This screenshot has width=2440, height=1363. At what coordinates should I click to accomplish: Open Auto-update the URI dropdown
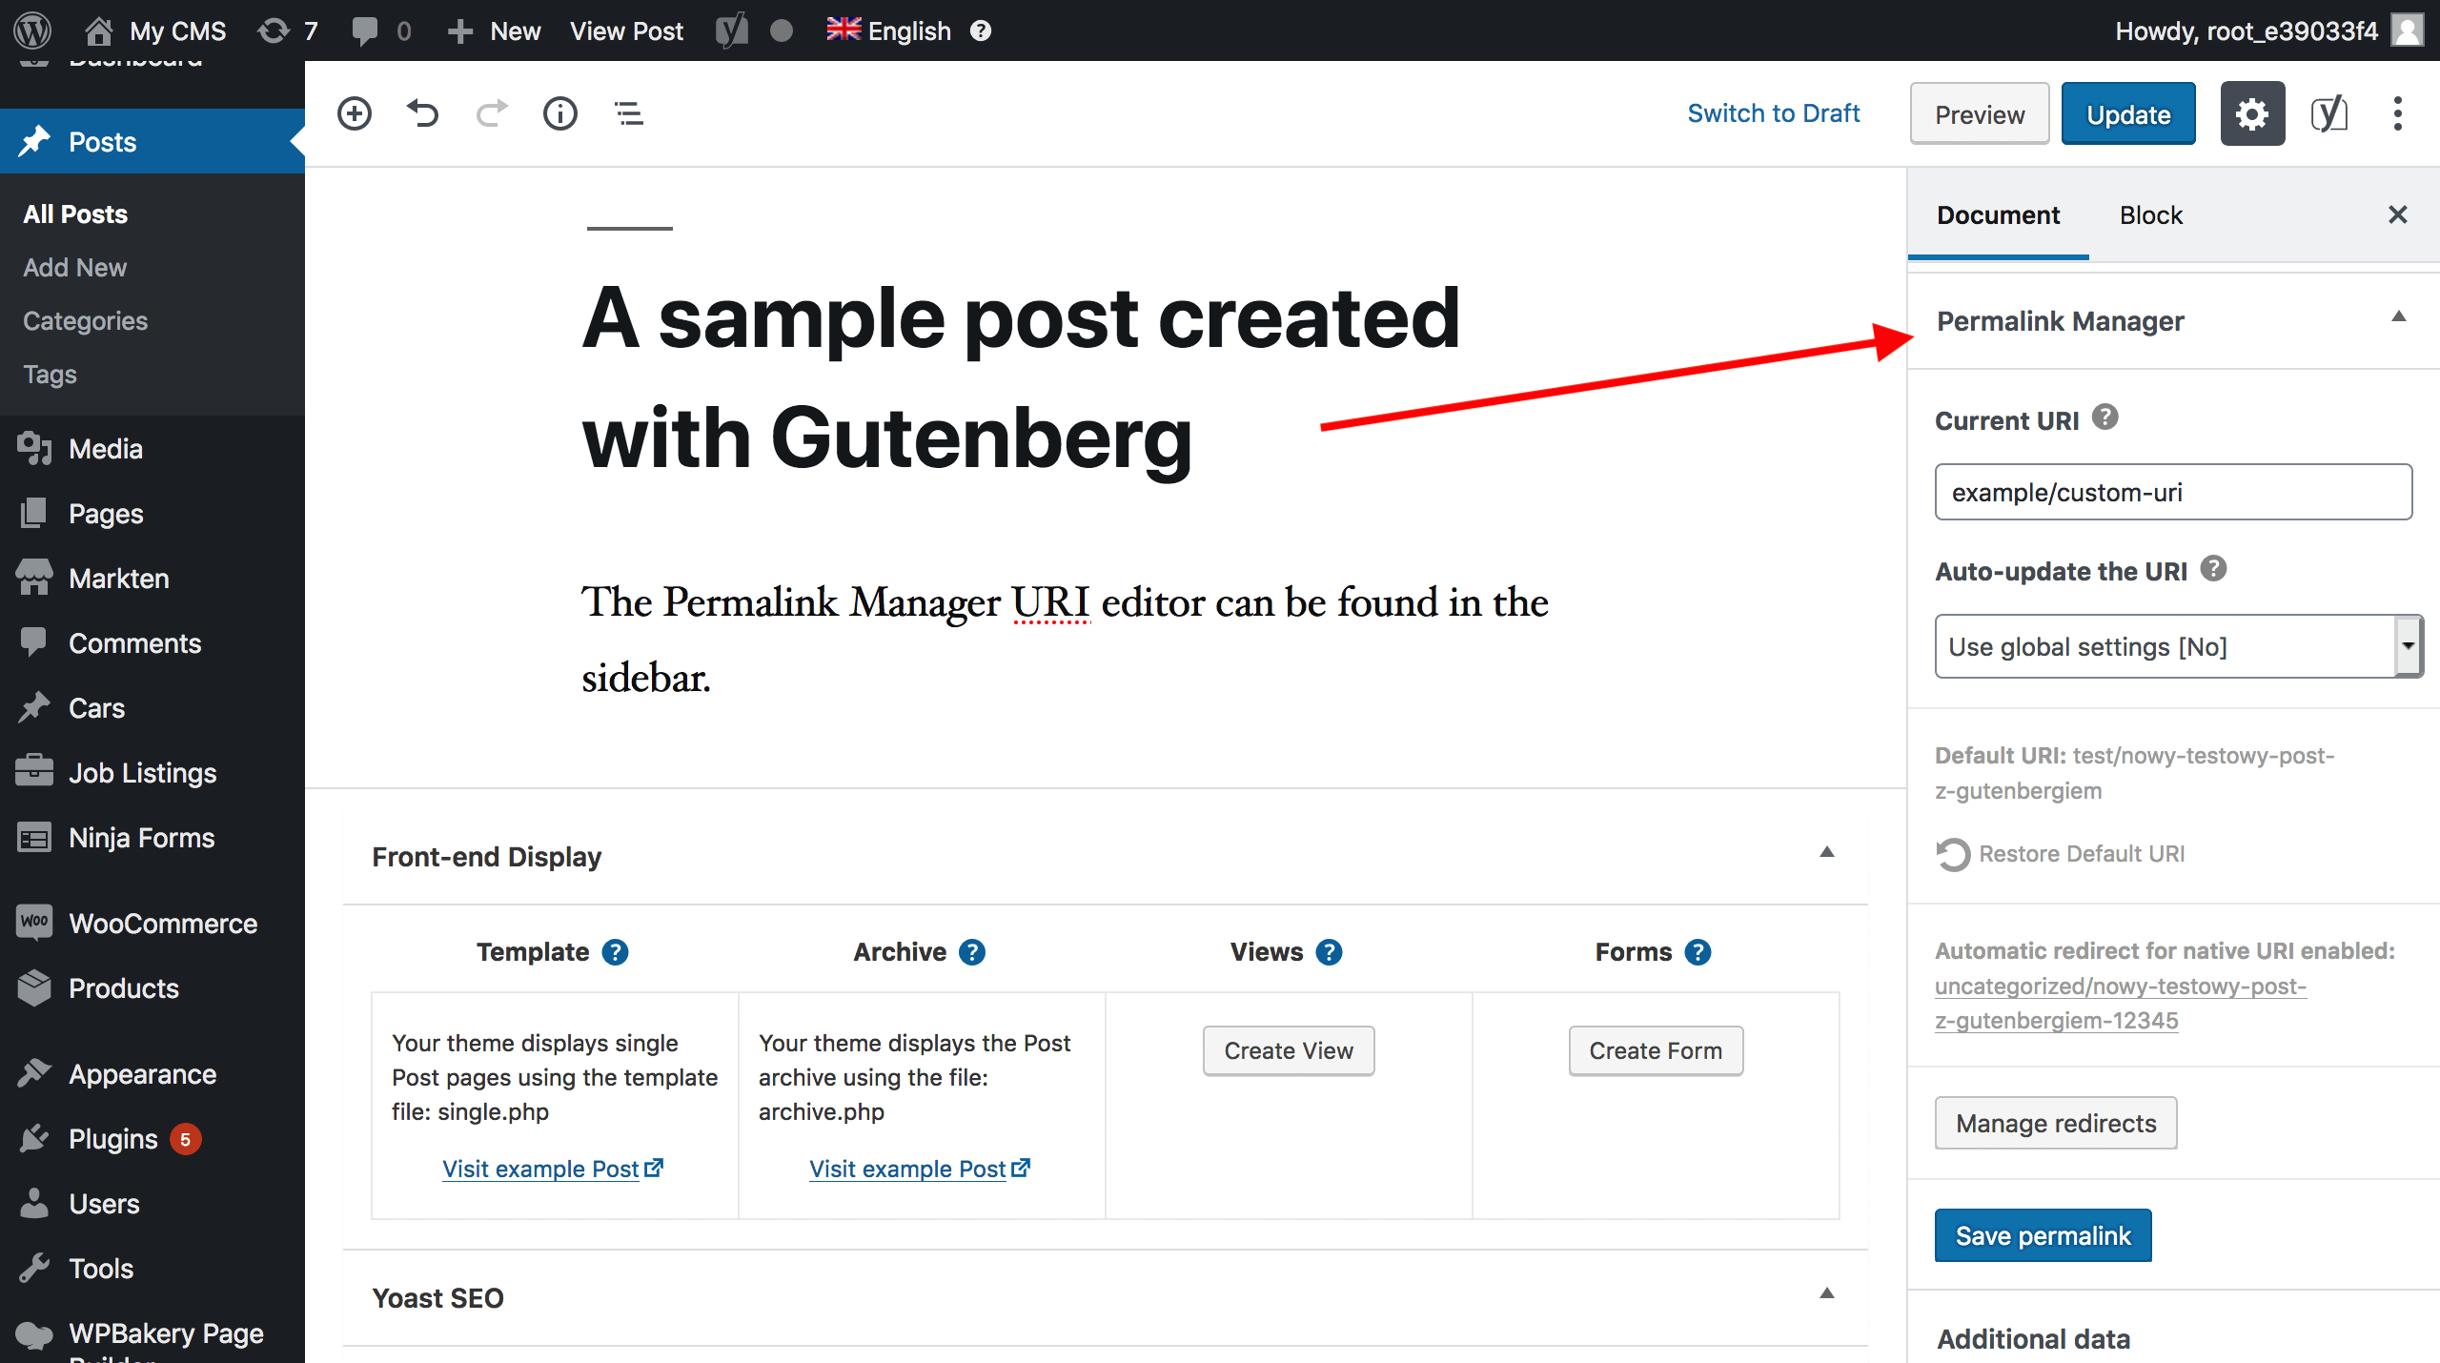point(2177,646)
